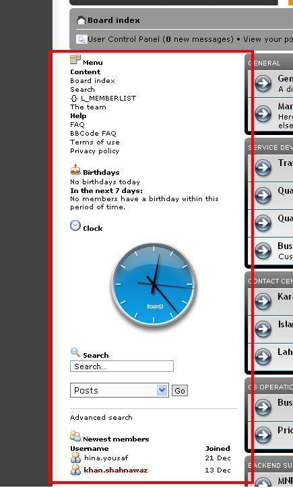Screen dimensions: 293x488
Task: Click the Menu block icon
Action: click(75, 60)
